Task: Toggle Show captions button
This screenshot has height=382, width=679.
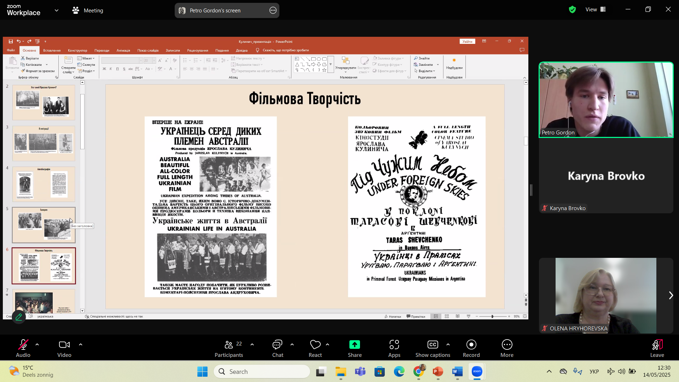Action: click(x=433, y=345)
